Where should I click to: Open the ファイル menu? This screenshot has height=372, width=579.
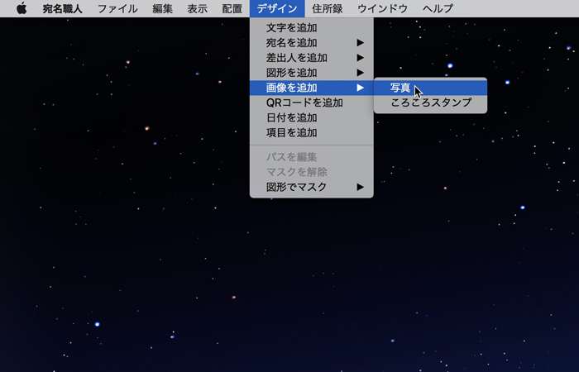pyautogui.click(x=117, y=8)
